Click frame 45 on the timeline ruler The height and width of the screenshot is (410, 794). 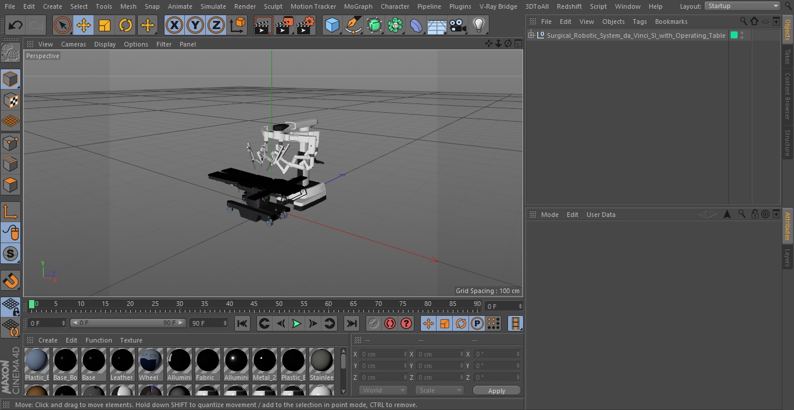tap(254, 304)
